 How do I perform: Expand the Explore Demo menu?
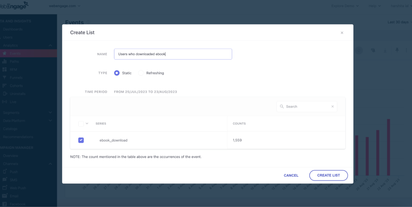(345, 6)
